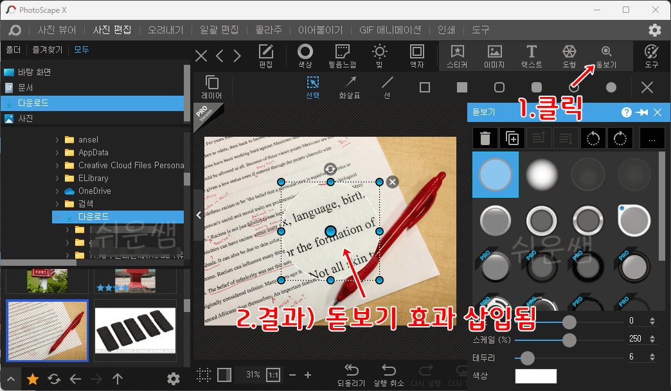Open application settings gear
The width and height of the screenshot is (671, 391).
click(655, 30)
